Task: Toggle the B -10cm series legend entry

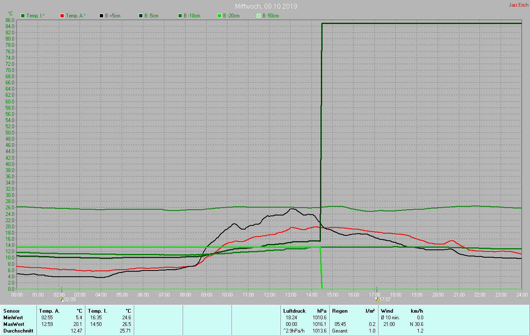Action: 191,16
